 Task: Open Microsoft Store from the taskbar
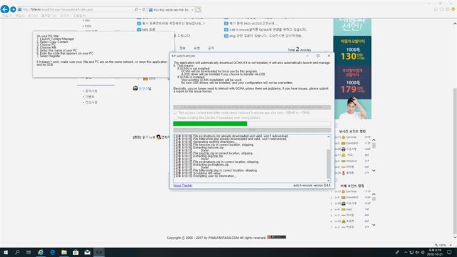coord(76,253)
